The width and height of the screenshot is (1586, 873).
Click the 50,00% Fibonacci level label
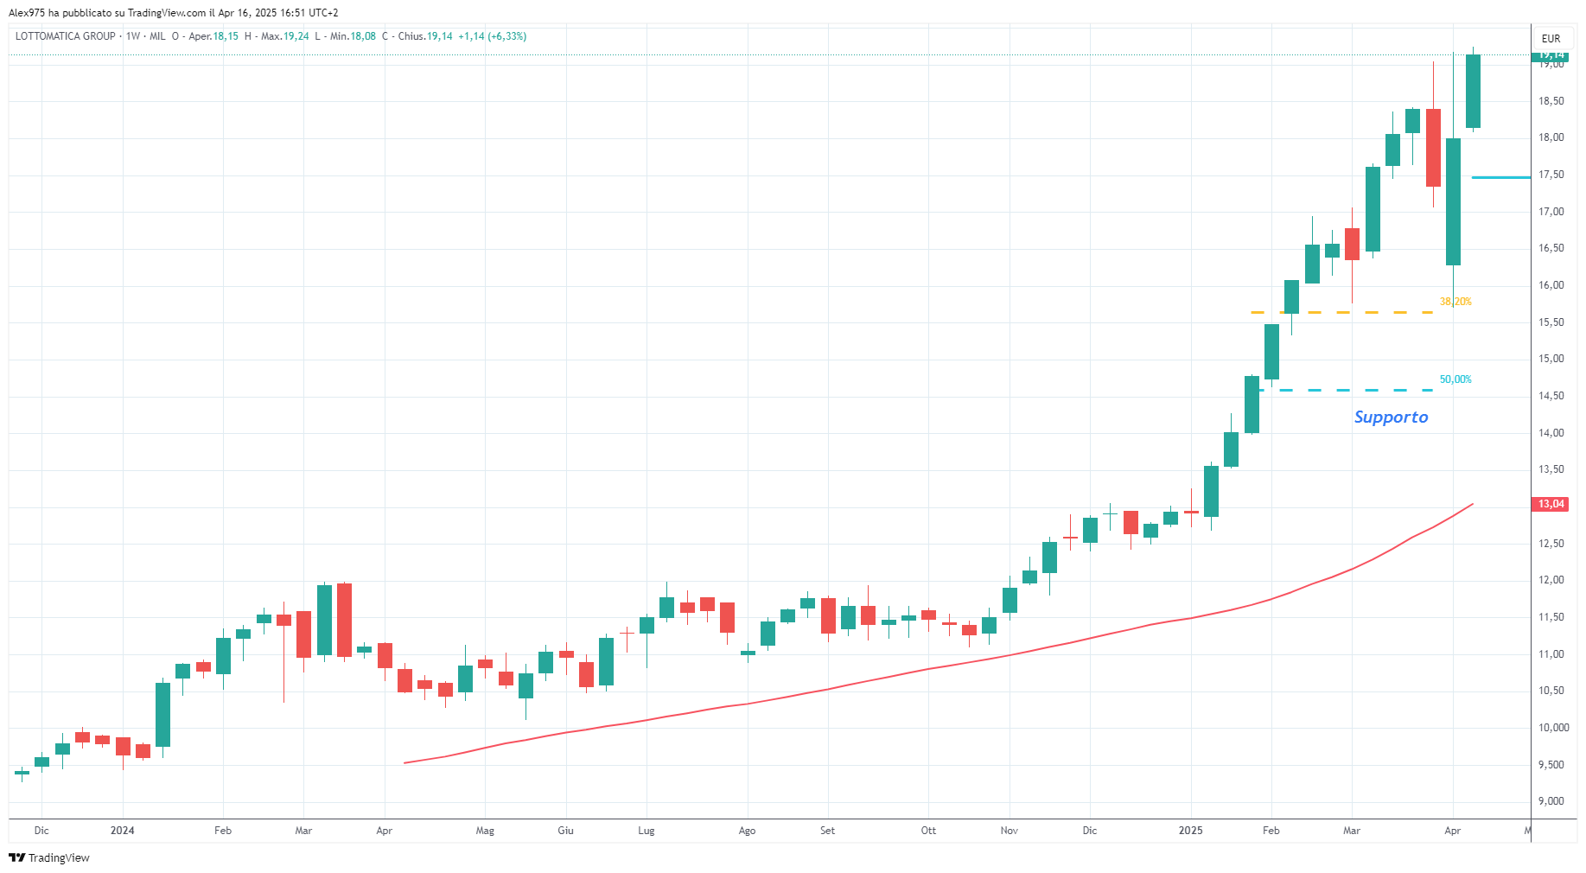coord(1455,379)
